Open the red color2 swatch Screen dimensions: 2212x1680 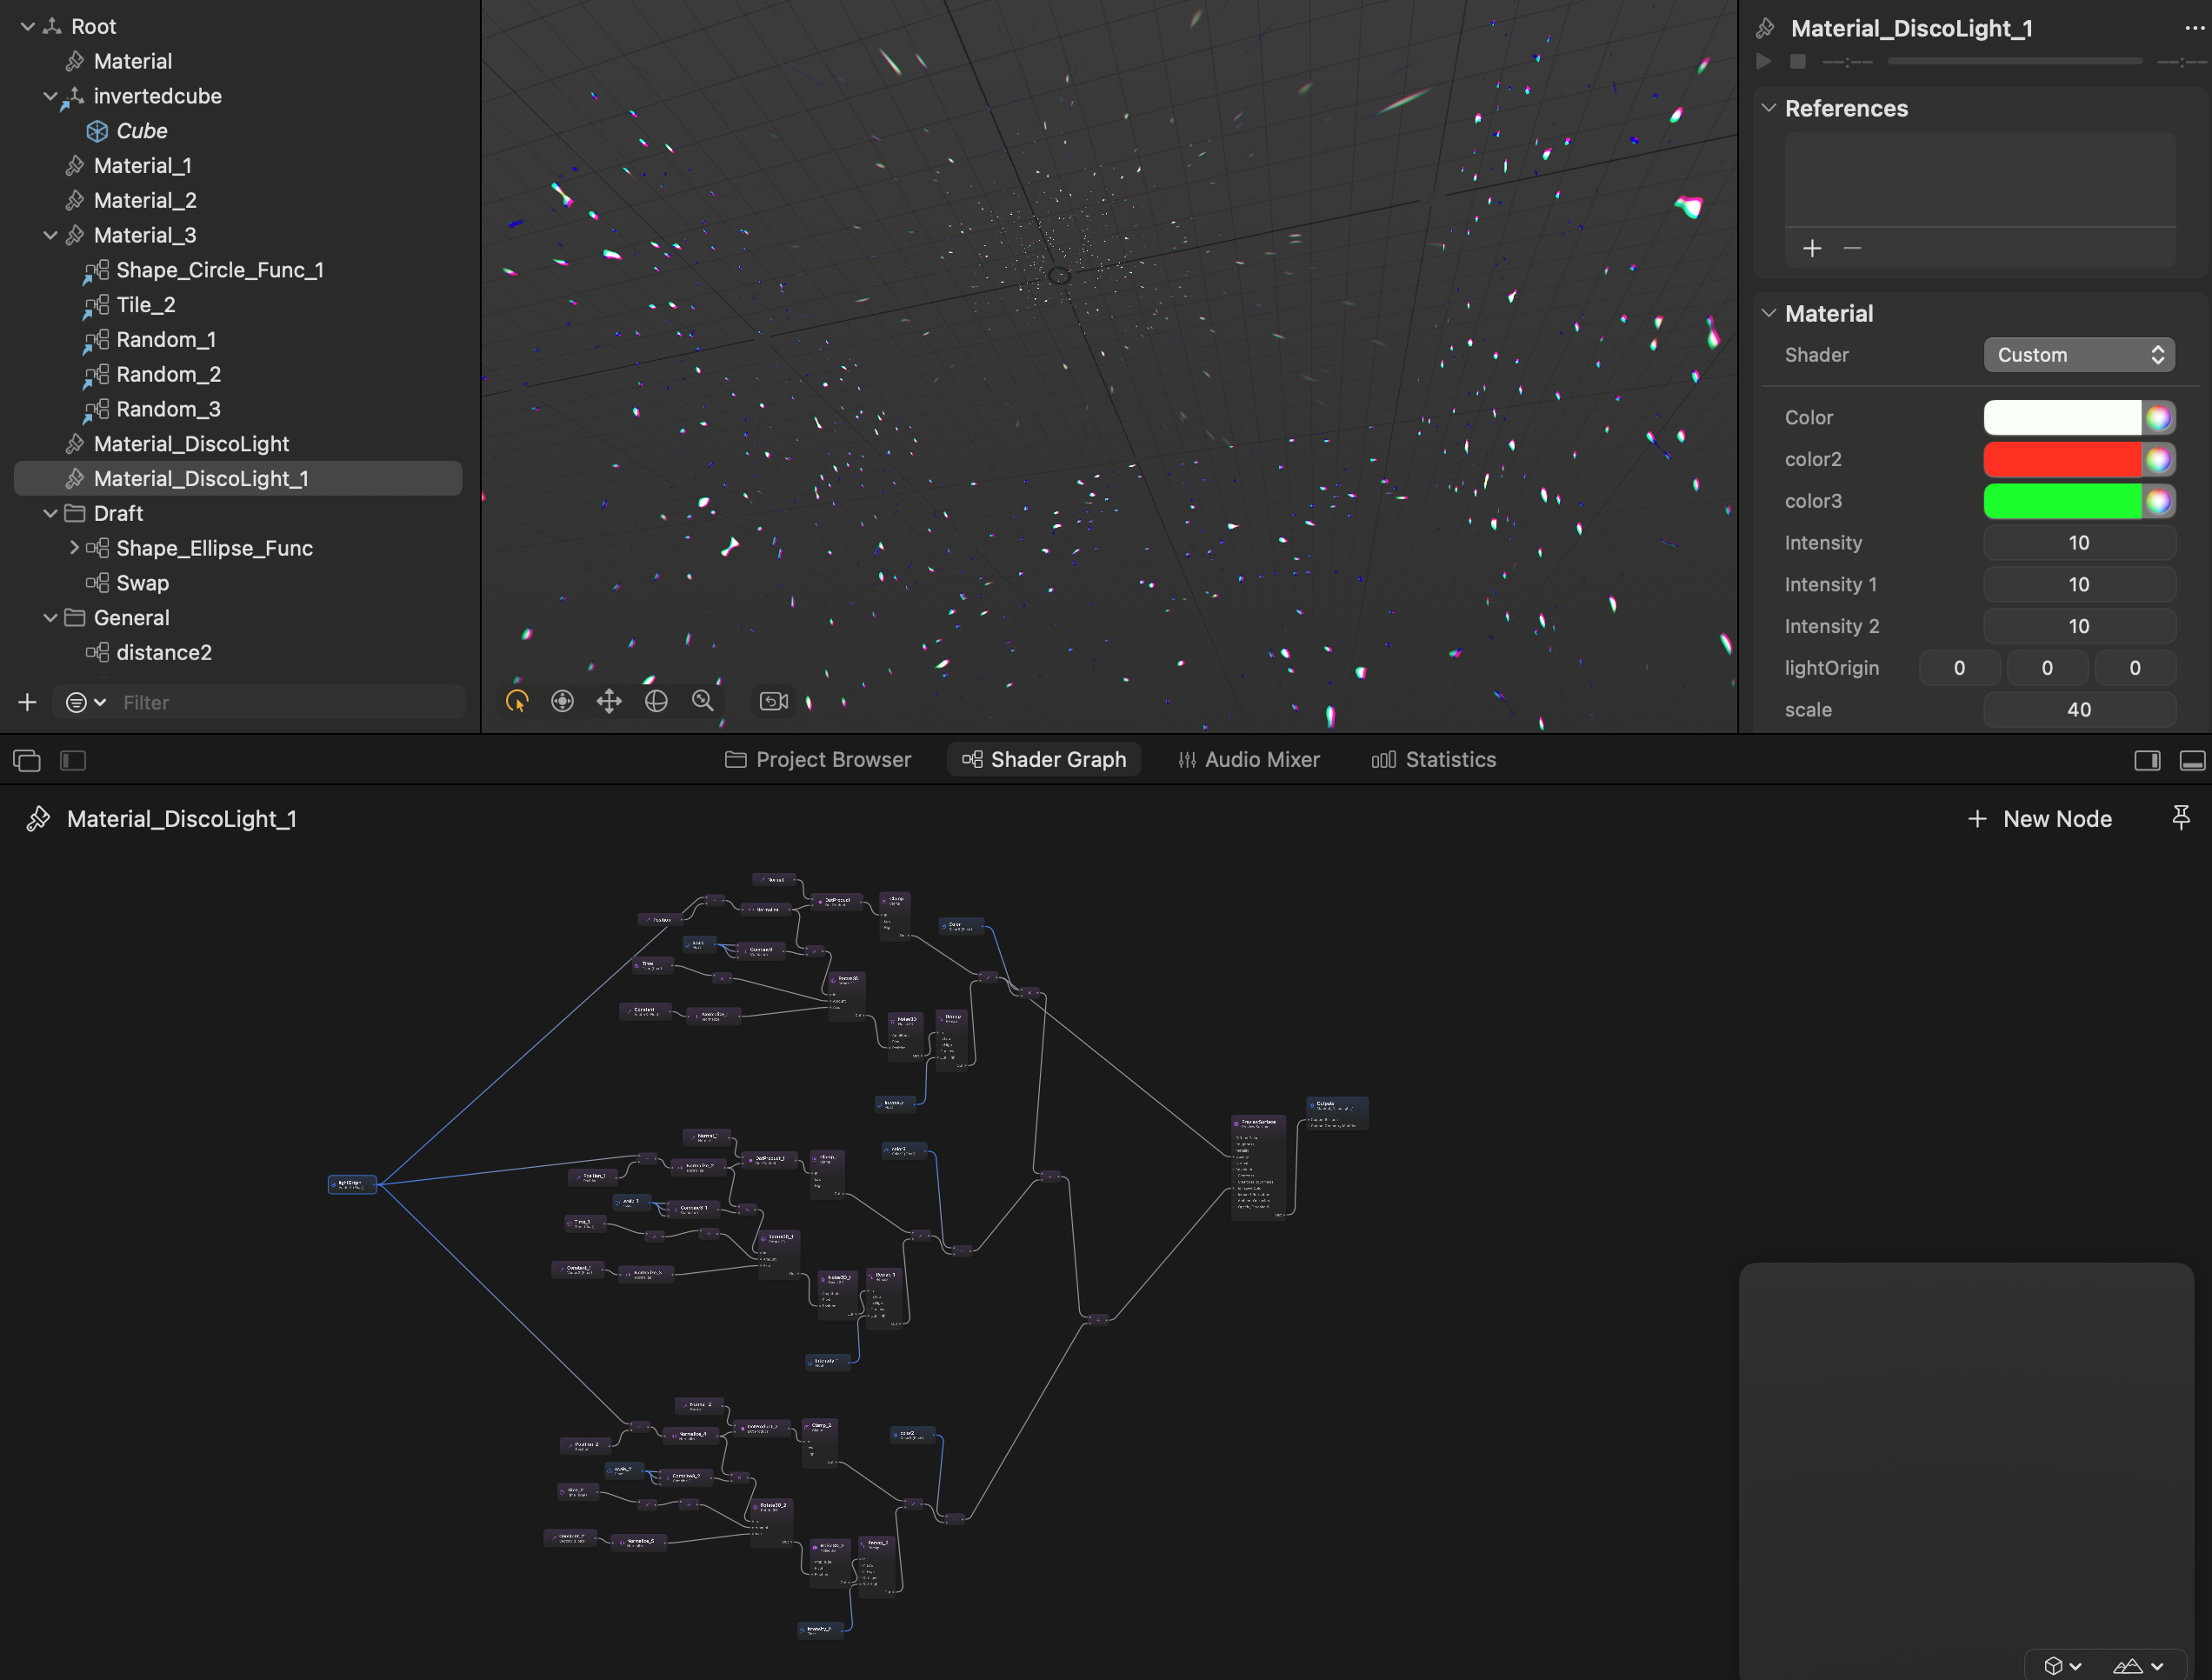(2061, 459)
